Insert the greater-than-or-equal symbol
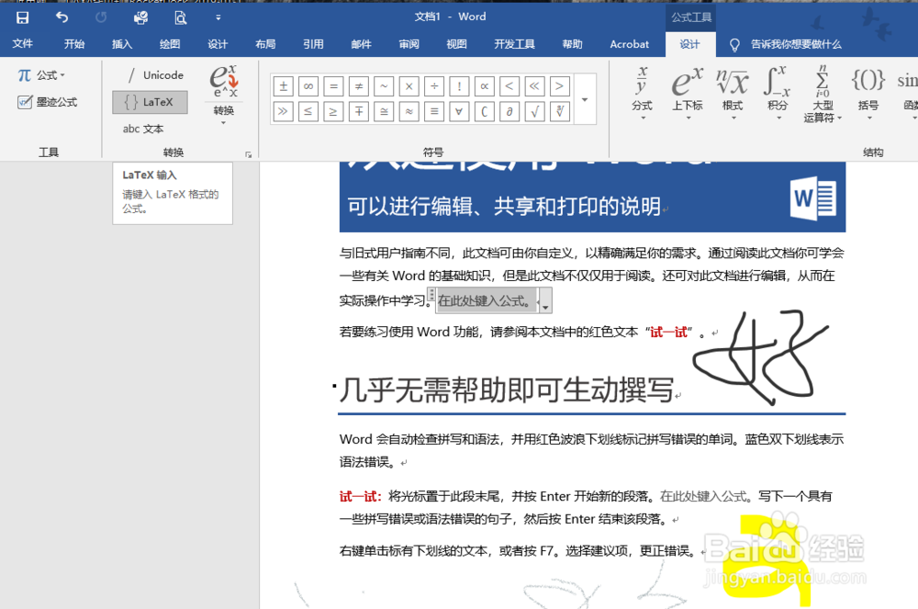 click(x=334, y=111)
